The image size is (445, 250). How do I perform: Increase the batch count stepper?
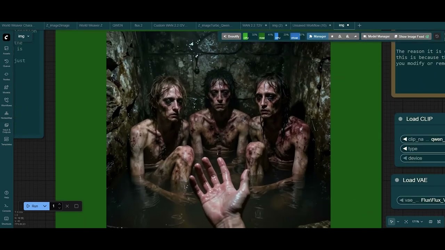59,204
